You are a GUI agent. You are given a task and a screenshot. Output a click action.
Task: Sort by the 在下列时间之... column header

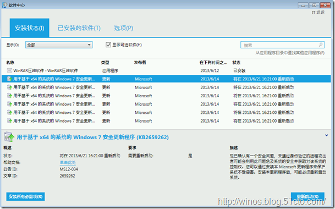[x=213, y=62]
